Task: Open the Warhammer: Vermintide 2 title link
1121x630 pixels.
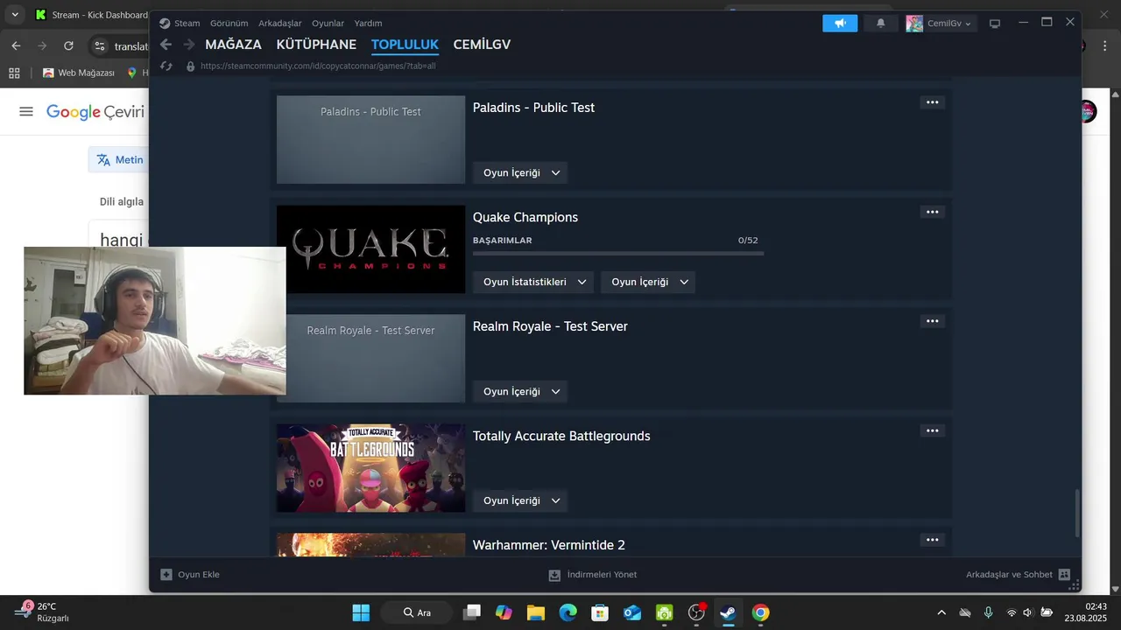Action: tap(549, 544)
